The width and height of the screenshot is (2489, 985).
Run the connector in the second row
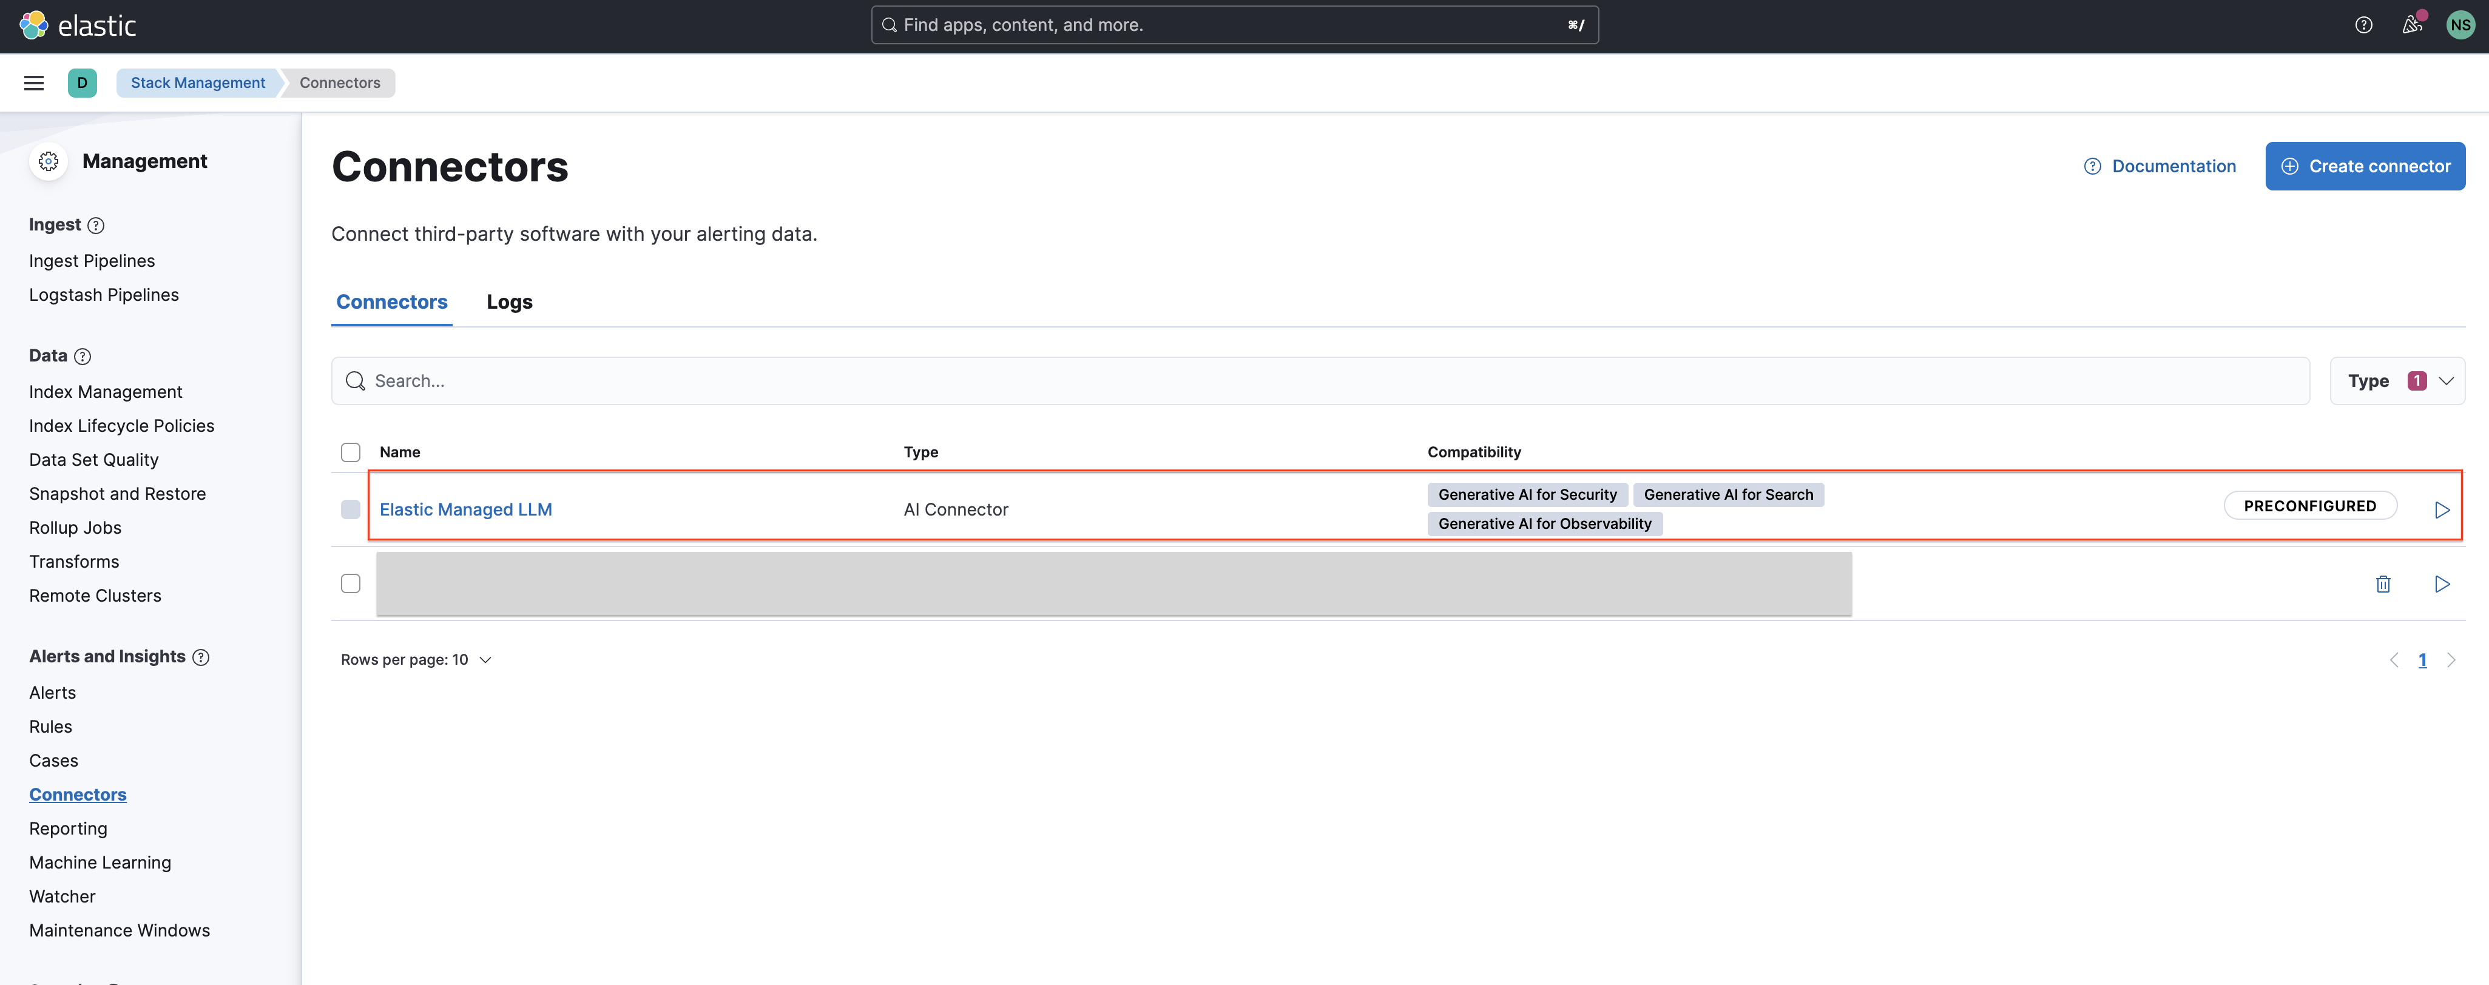point(2442,584)
